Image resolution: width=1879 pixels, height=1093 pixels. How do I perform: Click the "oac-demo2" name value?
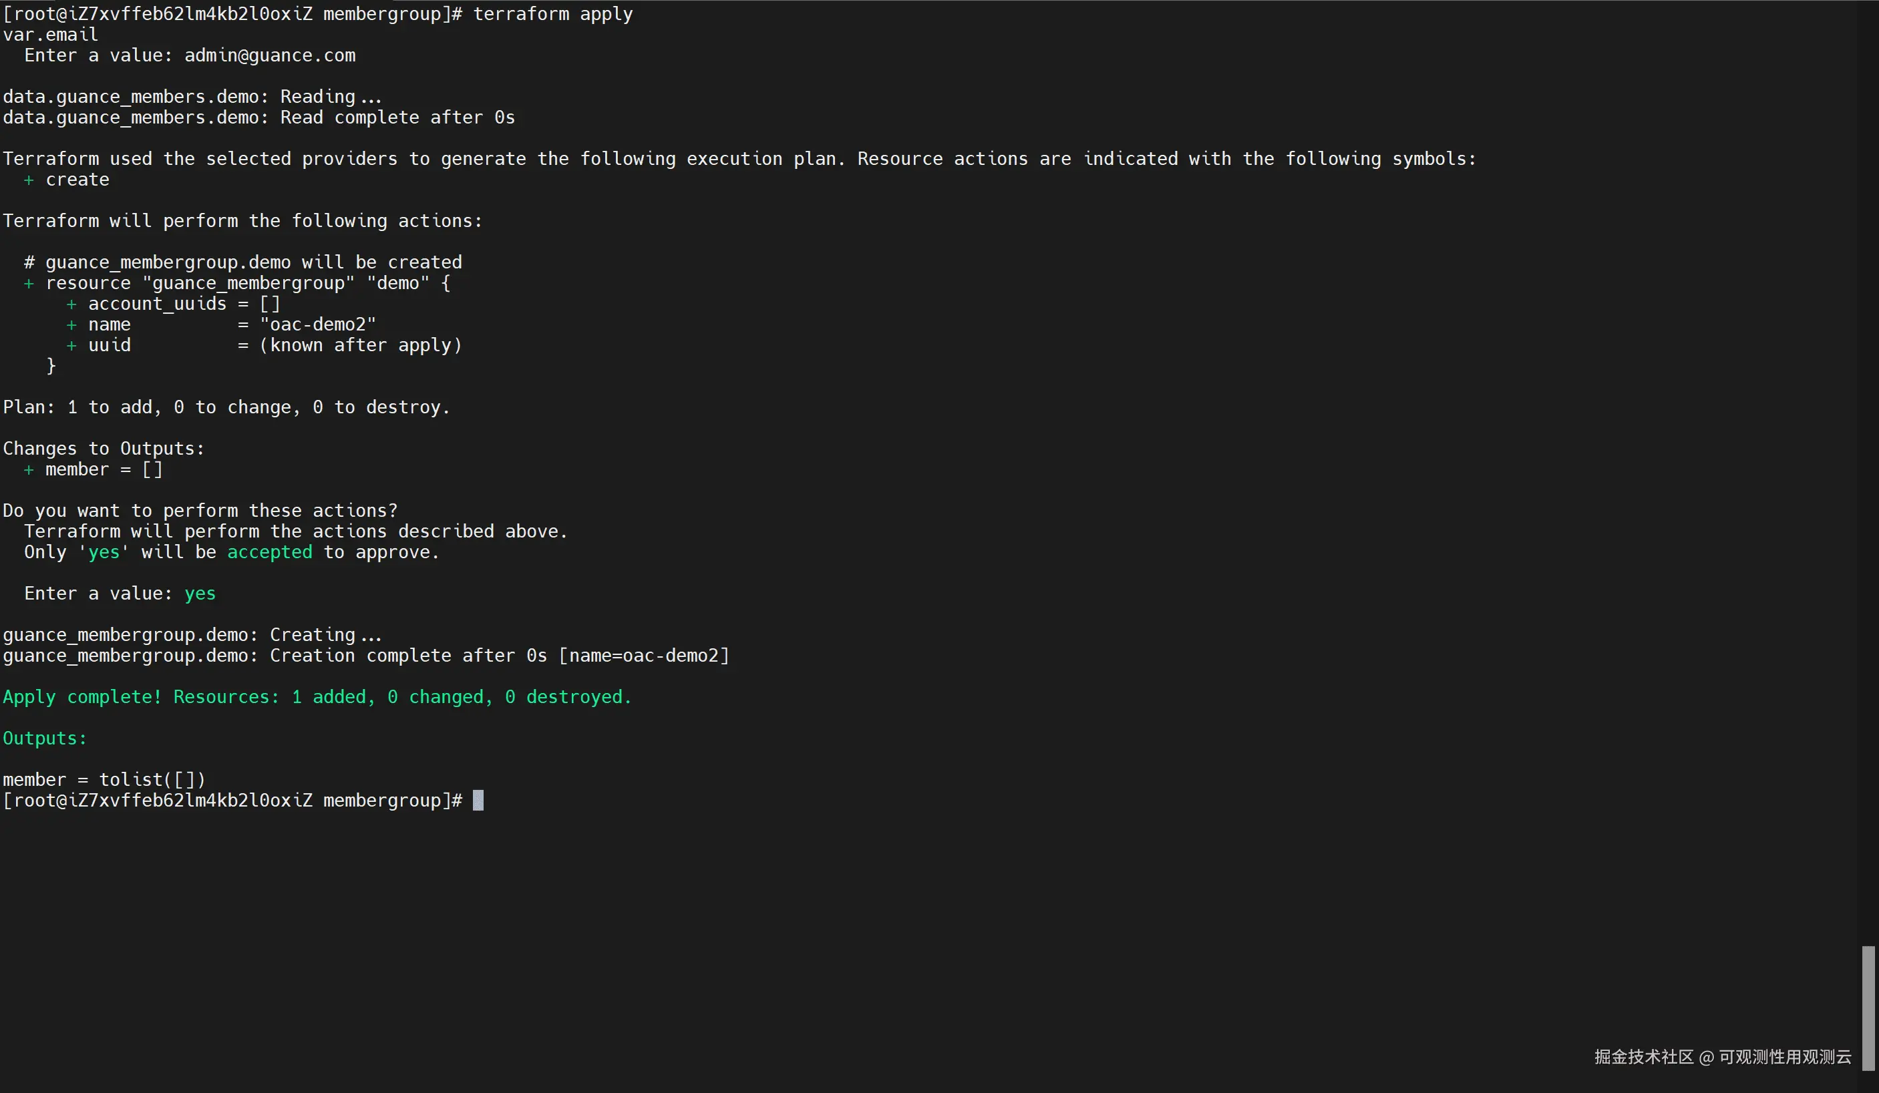[318, 325]
